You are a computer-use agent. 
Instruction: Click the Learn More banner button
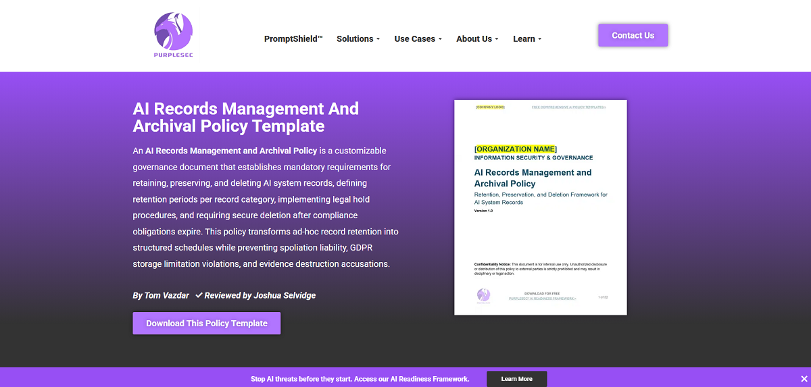517,379
